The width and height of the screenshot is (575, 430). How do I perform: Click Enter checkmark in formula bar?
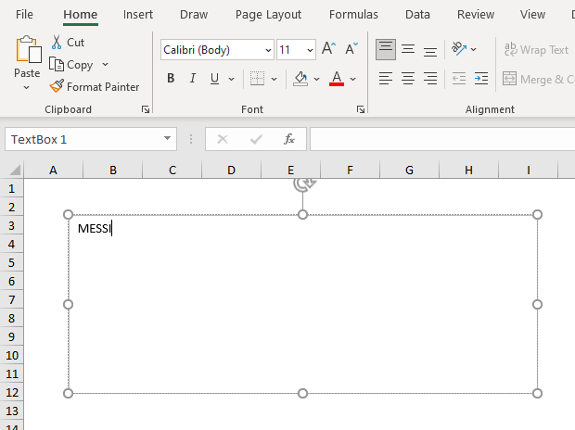pos(256,139)
